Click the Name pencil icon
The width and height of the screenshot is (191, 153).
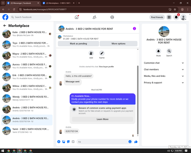(102, 53)
